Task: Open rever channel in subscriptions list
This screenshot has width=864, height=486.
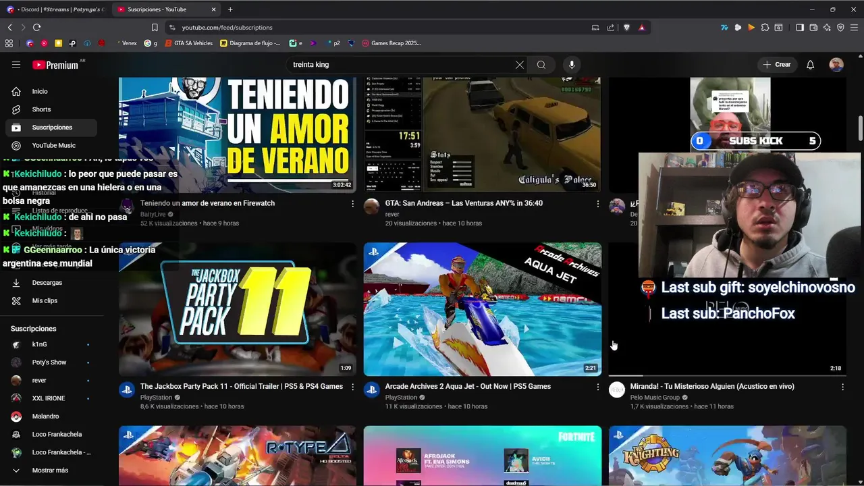Action: coord(51,381)
